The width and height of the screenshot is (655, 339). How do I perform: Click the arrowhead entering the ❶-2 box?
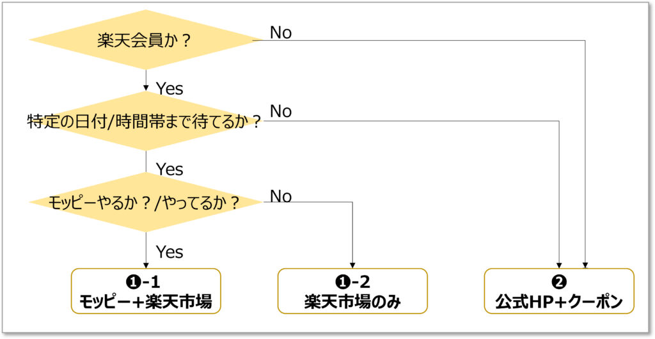[352, 264]
